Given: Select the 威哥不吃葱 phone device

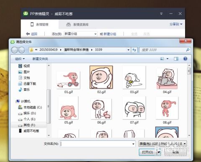Looking at the screenshot, I should coord(29,131).
